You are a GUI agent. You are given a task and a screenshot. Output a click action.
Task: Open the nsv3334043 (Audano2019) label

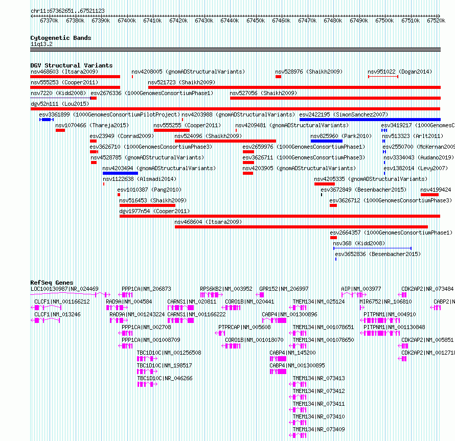coord(419,157)
